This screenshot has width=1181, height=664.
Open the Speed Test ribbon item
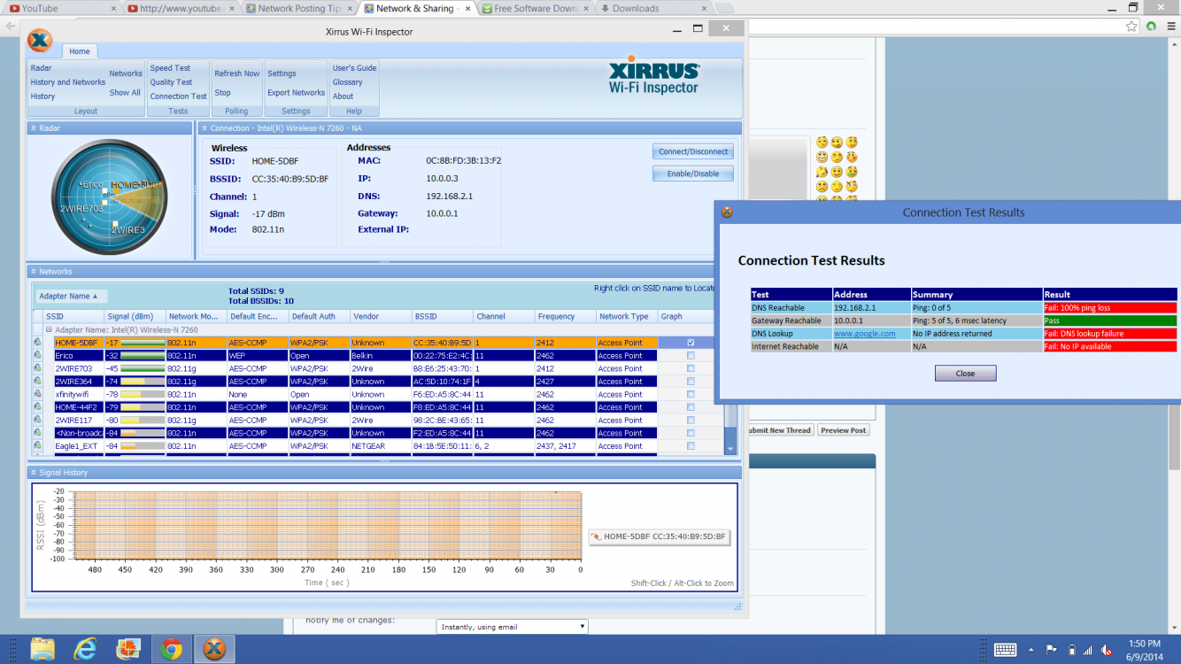(170, 68)
